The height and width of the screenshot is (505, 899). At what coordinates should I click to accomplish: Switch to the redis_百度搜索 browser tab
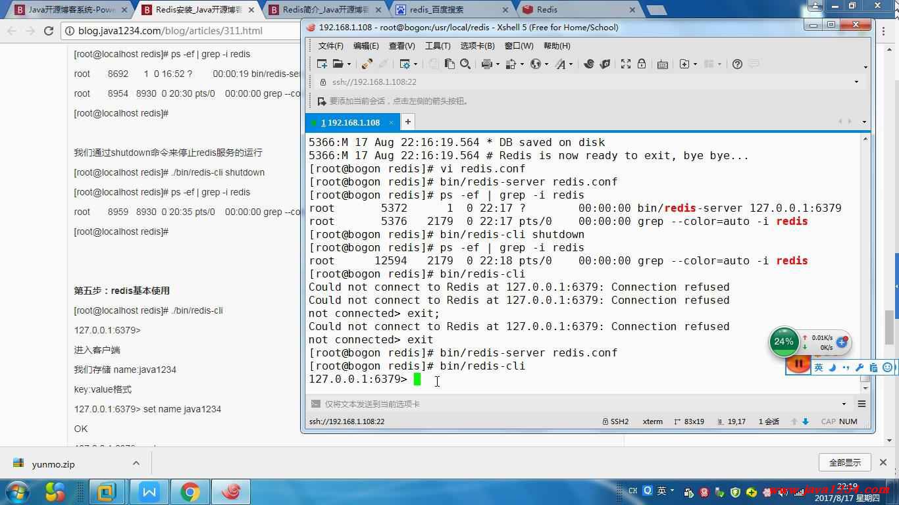coord(450,9)
